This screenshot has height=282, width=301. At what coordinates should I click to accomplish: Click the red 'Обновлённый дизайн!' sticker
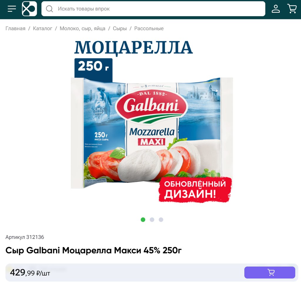pyautogui.click(x=195, y=189)
